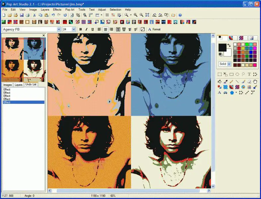Pick the bright green color swatch

[247, 44]
